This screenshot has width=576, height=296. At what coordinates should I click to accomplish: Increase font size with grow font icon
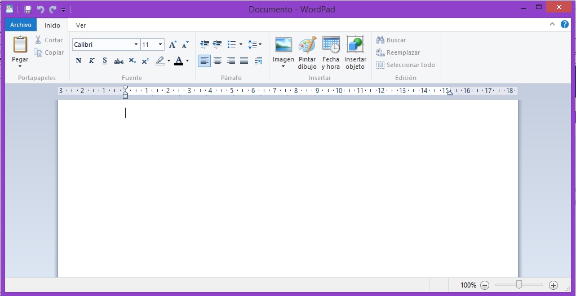point(173,45)
